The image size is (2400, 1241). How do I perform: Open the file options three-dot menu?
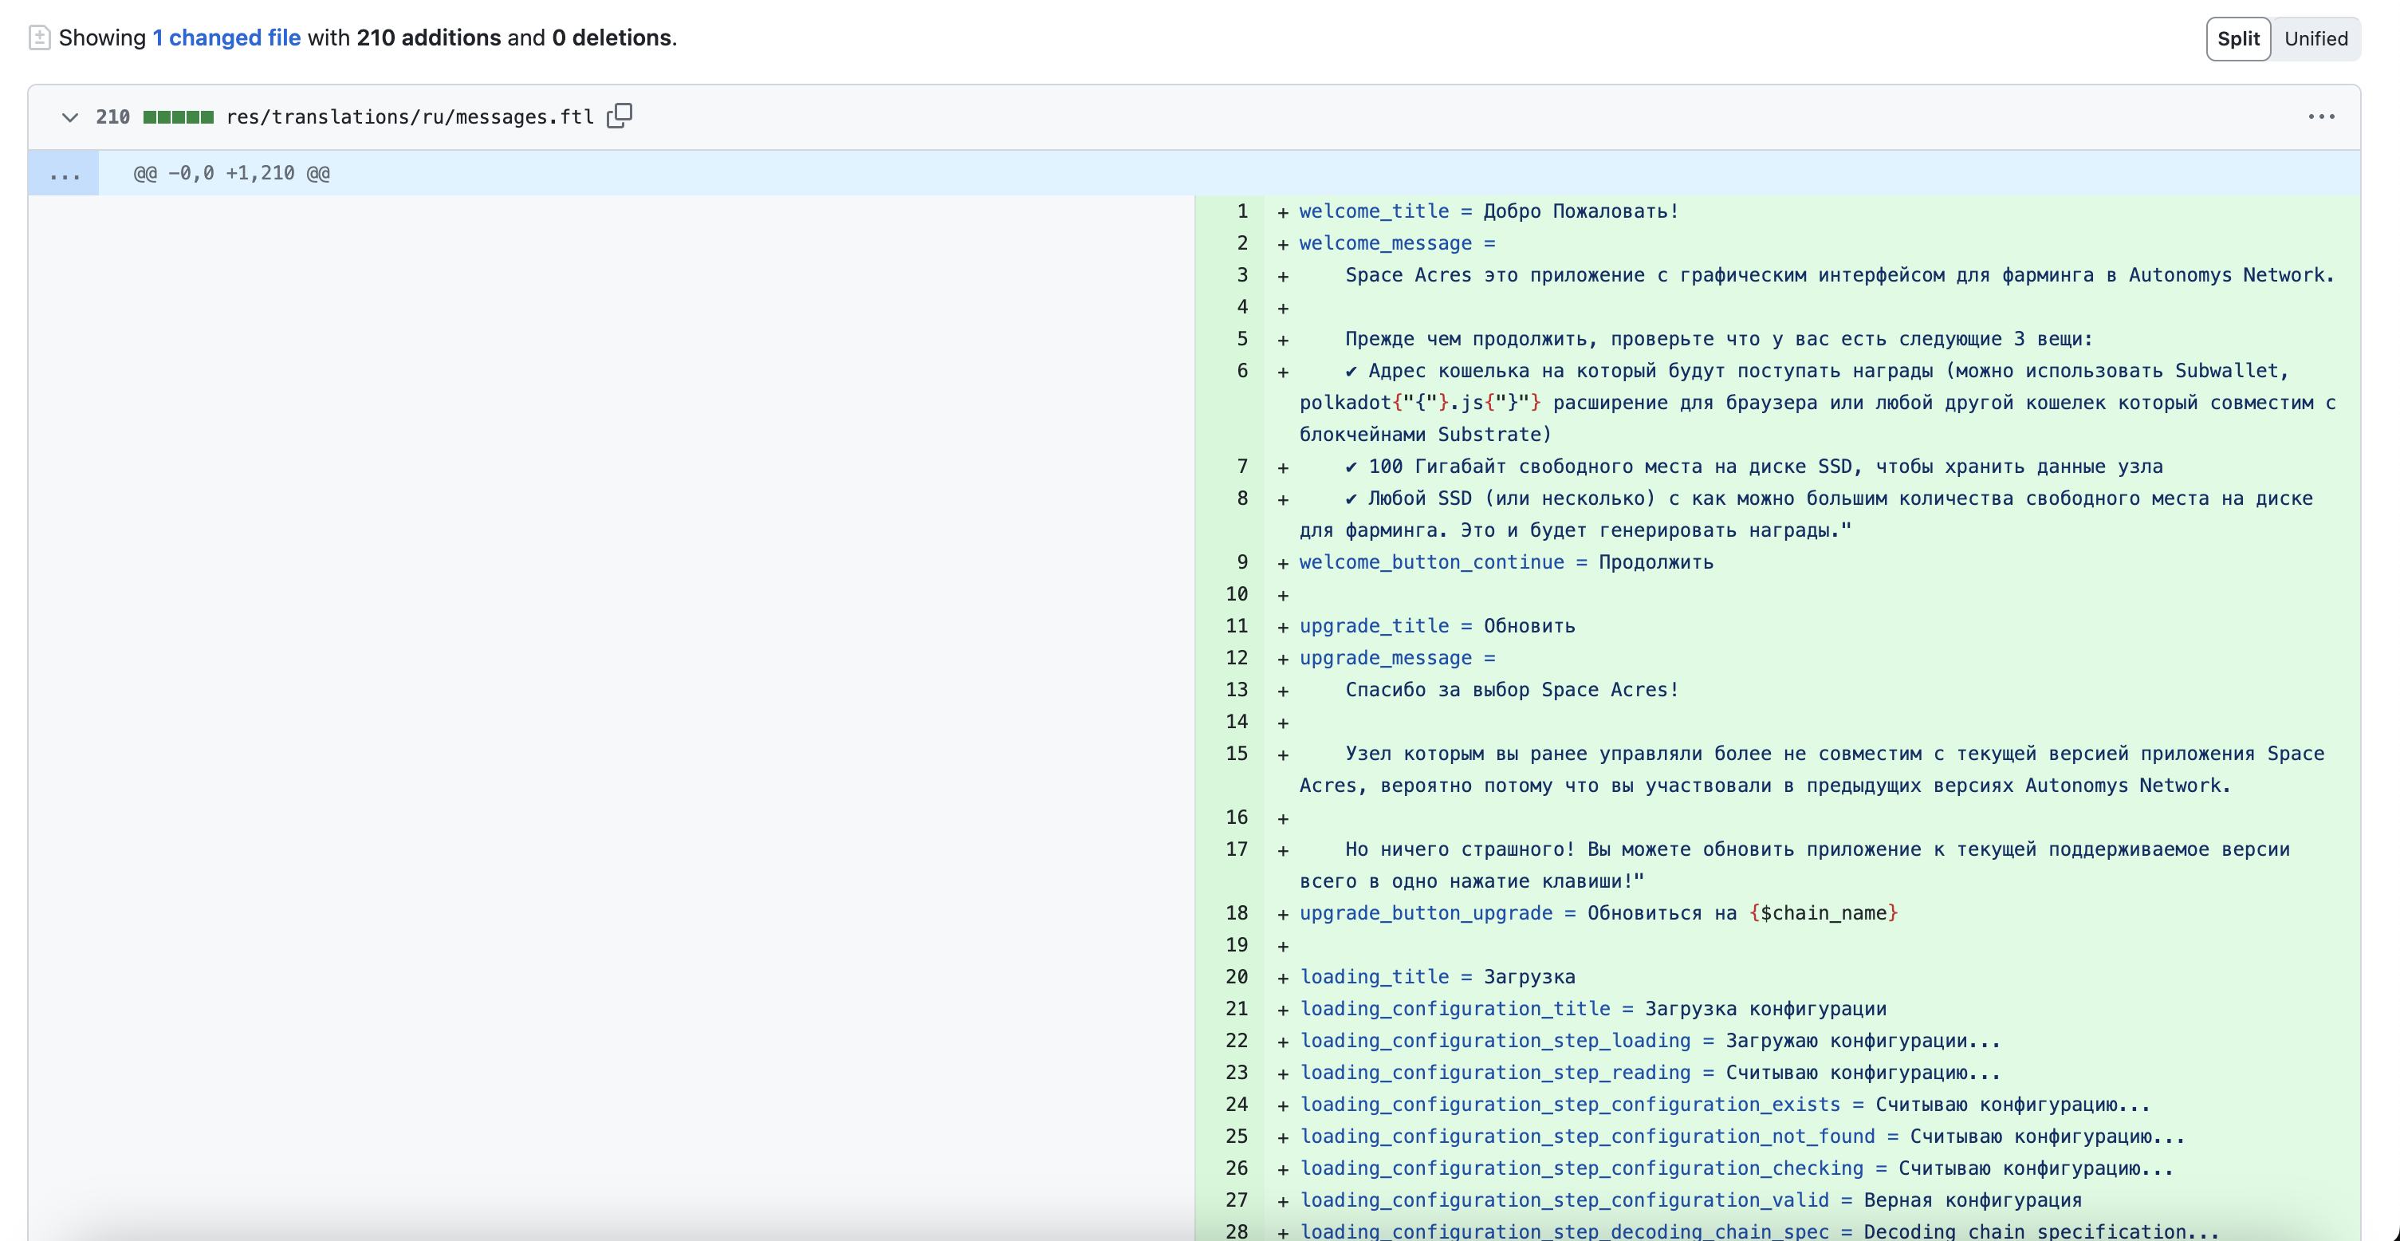[x=2321, y=116]
